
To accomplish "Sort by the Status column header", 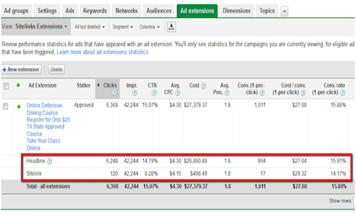I will point(83,86).
